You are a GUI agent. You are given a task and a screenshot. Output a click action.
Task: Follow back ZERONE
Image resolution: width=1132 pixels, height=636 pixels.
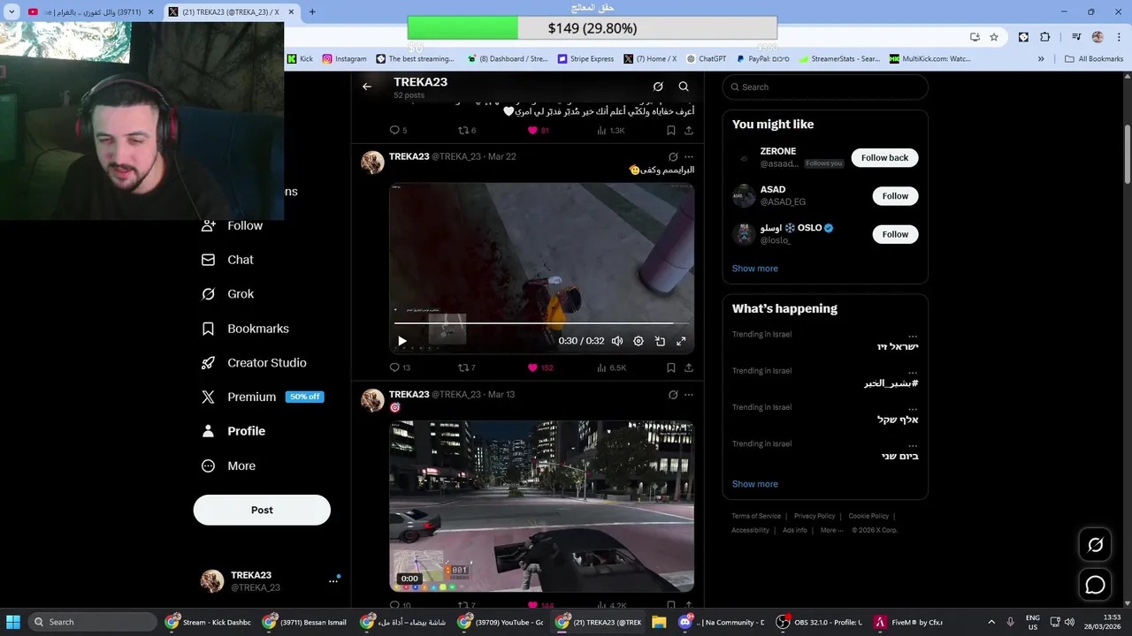tap(884, 157)
